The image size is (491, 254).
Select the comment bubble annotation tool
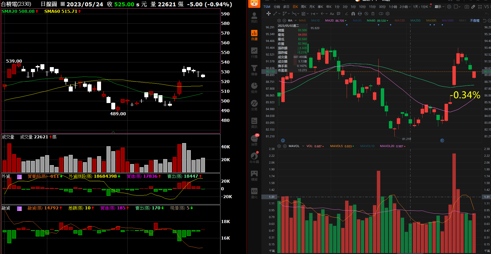[339, 14]
